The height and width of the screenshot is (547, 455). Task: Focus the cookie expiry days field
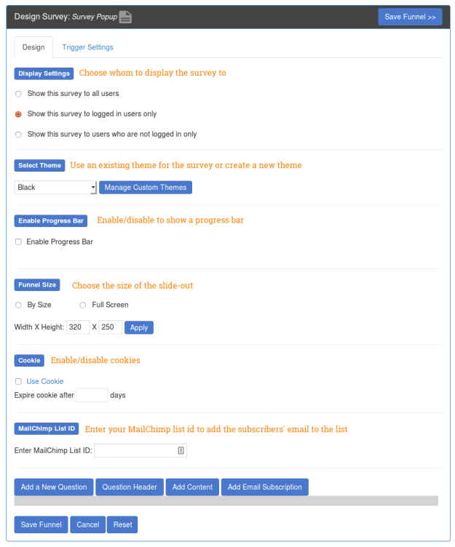click(92, 395)
